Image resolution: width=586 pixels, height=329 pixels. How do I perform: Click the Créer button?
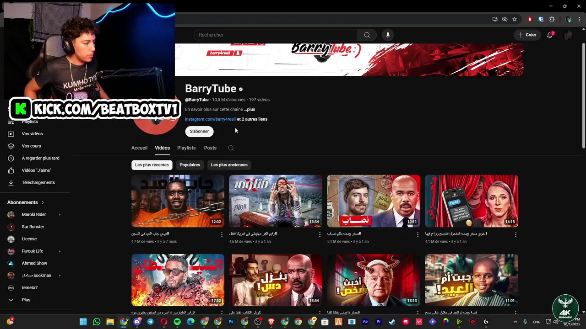(x=527, y=35)
